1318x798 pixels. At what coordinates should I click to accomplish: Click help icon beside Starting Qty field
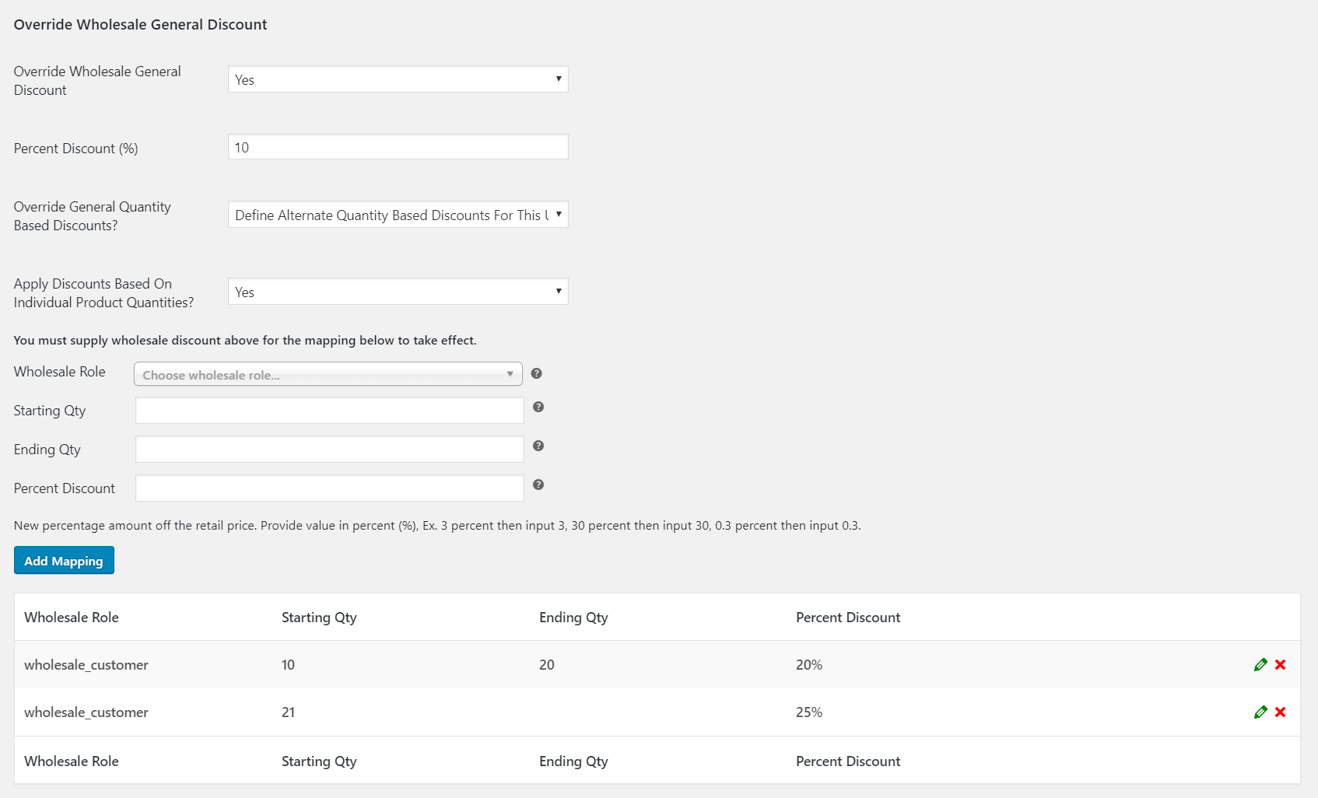(x=538, y=407)
